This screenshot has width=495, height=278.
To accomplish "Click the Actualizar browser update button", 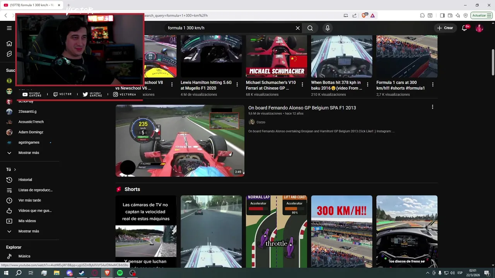I will coord(481,15).
